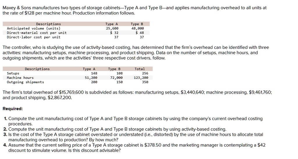Select the Setups row label
The image size is (298, 159).
[x=13, y=74]
